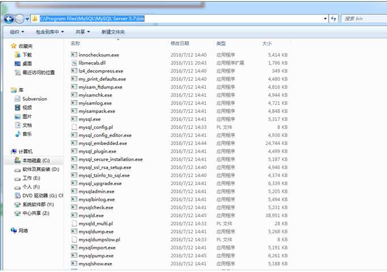Open 最近访问的位置 in favorites
This screenshot has height=272, width=387.
click(39, 72)
